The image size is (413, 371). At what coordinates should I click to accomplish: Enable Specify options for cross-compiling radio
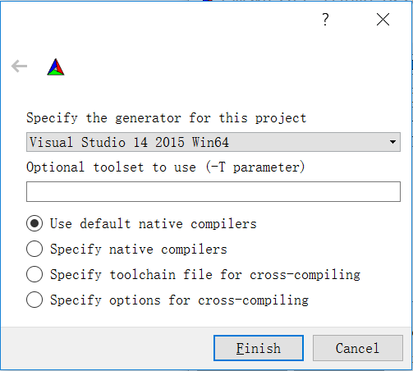point(34,300)
